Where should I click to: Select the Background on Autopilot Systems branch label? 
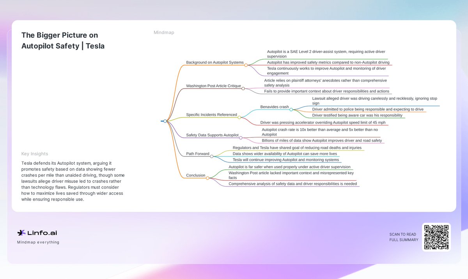215,62
